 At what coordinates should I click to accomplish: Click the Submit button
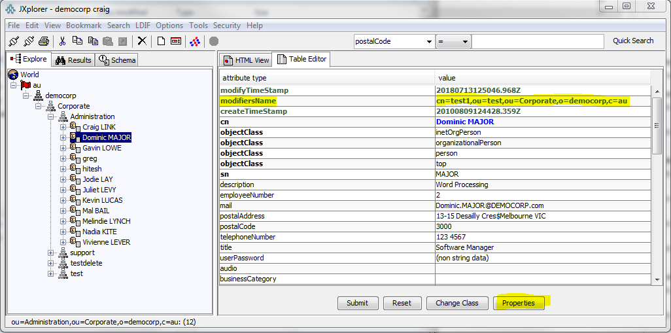point(357,303)
